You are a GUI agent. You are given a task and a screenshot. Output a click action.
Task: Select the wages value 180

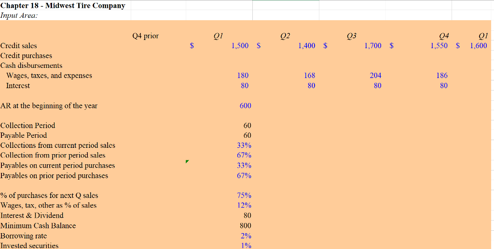point(243,76)
